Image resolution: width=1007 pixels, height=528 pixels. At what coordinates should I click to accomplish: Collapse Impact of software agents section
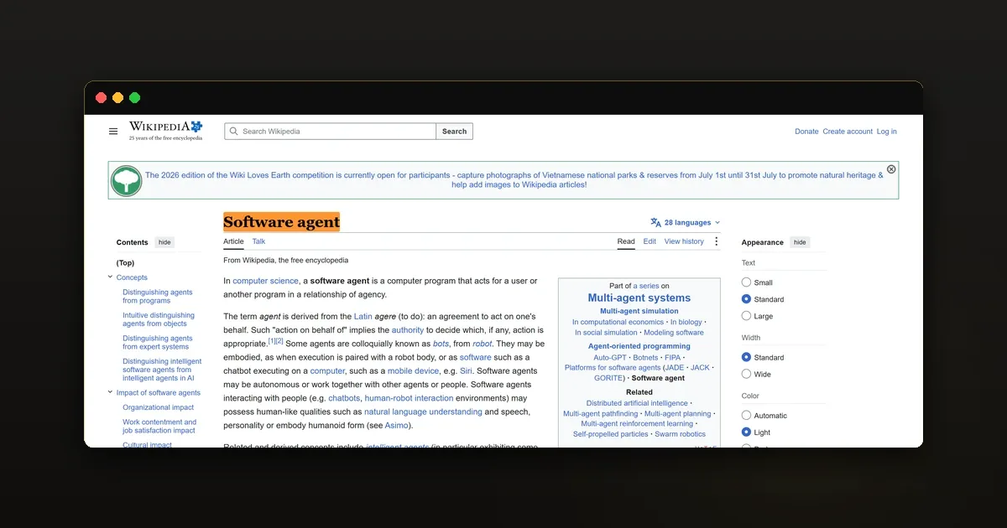[110, 392]
